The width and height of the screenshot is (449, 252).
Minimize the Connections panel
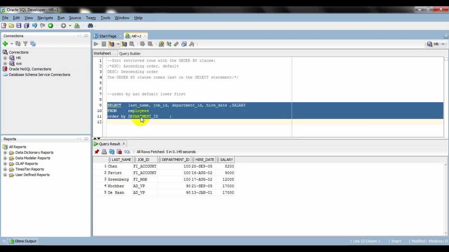(x=86, y=36)
